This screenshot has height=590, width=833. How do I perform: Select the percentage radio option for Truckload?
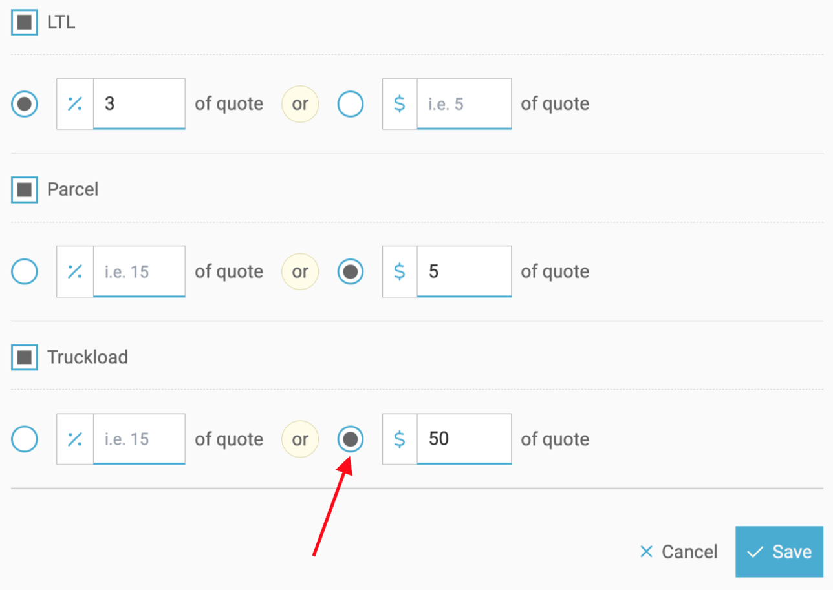(24, 439)
